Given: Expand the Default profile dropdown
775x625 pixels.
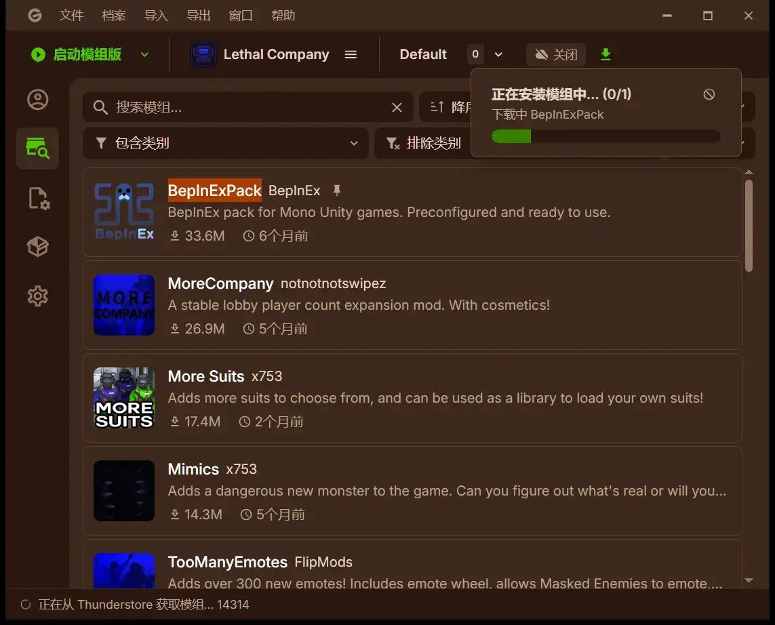Looking at the screenshot, I should click(498, 54).
